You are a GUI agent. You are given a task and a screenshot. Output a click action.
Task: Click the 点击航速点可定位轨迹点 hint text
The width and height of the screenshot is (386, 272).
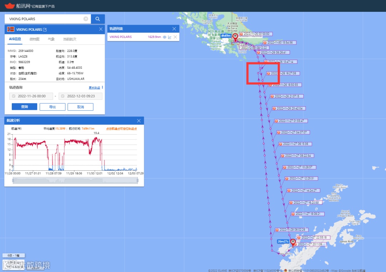tap(122, 129)
